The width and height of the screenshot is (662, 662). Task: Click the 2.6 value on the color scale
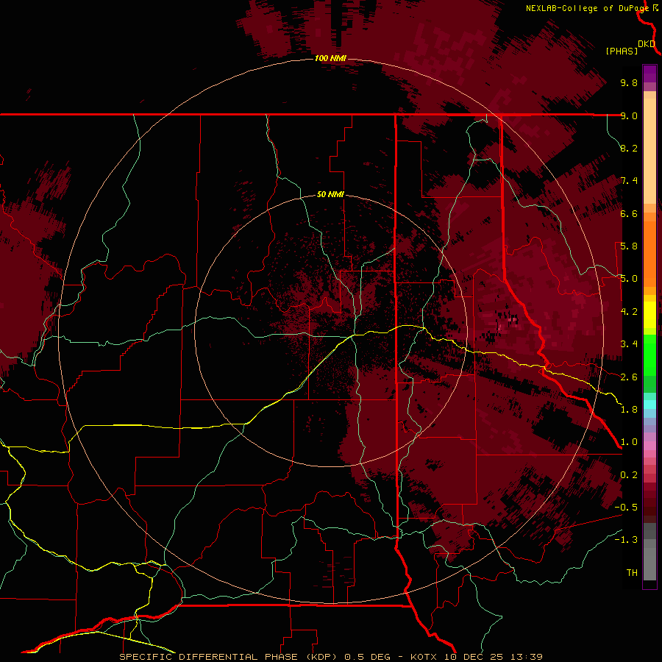click(629, 377)
